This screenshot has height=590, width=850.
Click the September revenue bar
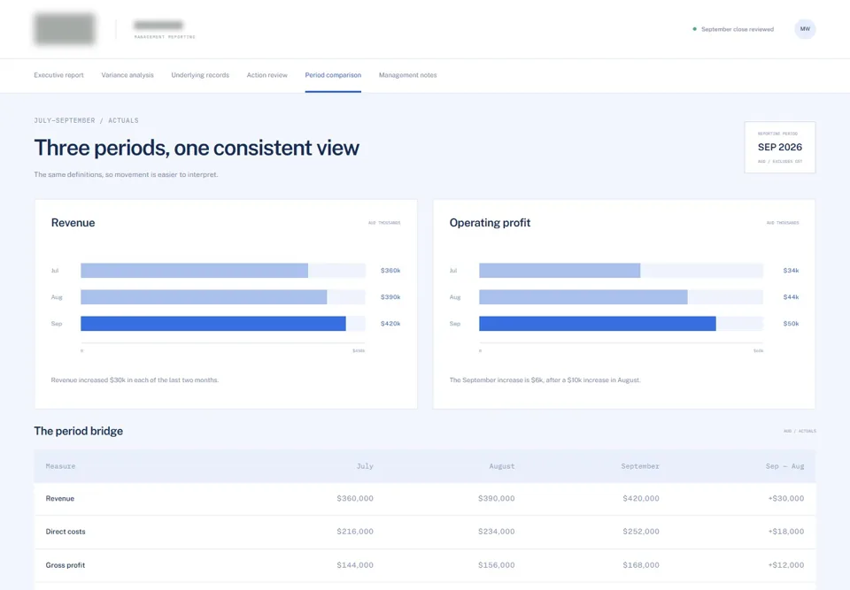point(213,324)
